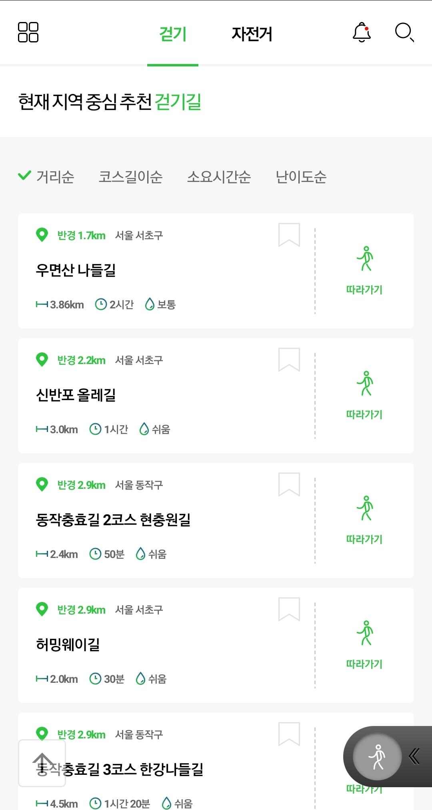Toggle bookmark for 허밍웨이길
Screen dimensions: 432x810
289,609
